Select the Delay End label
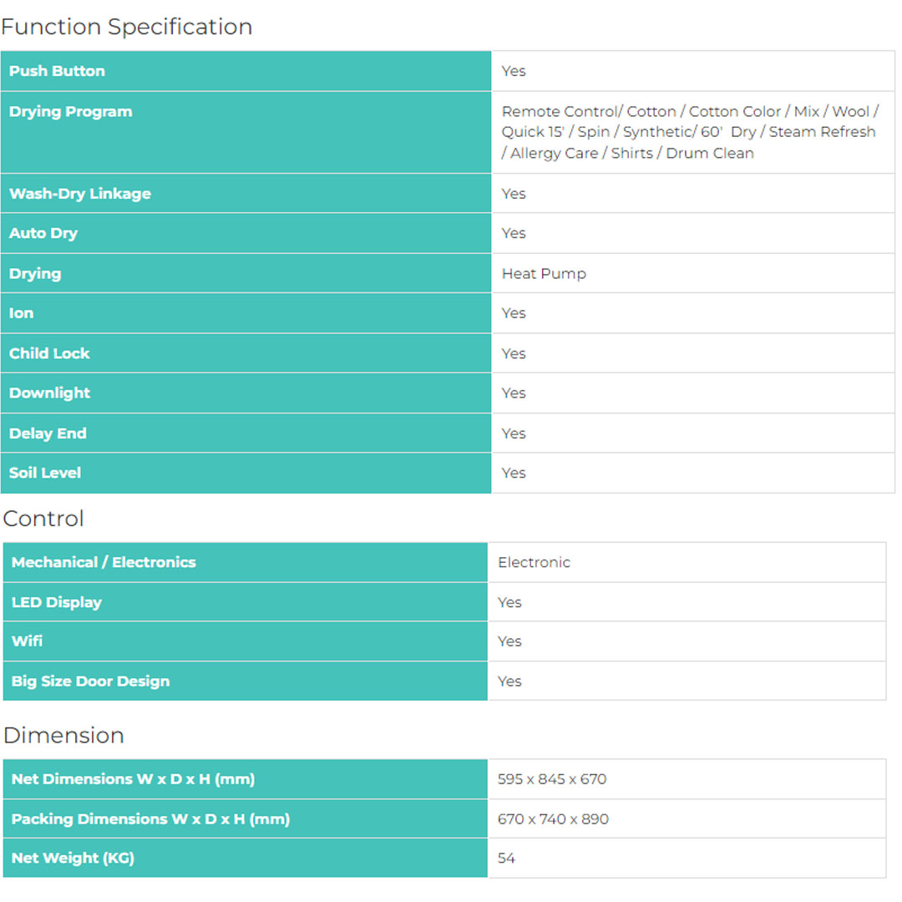 48,433
